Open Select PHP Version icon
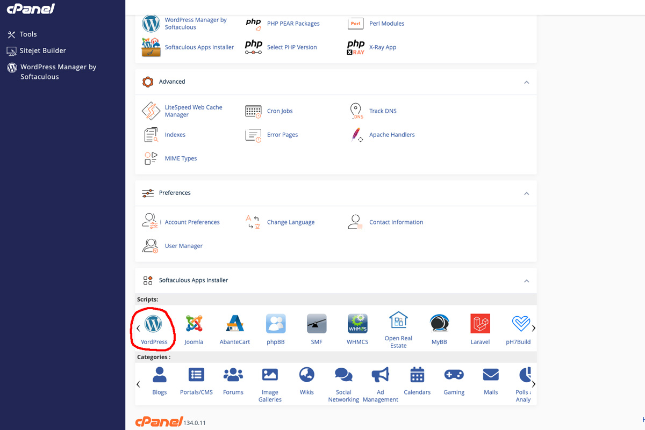 click(x=253, y=47)
